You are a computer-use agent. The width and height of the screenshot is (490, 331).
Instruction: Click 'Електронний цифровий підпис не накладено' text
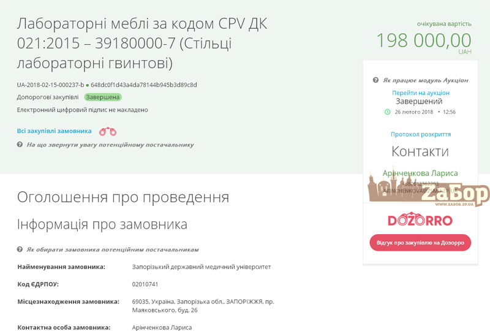click(83, 110)
